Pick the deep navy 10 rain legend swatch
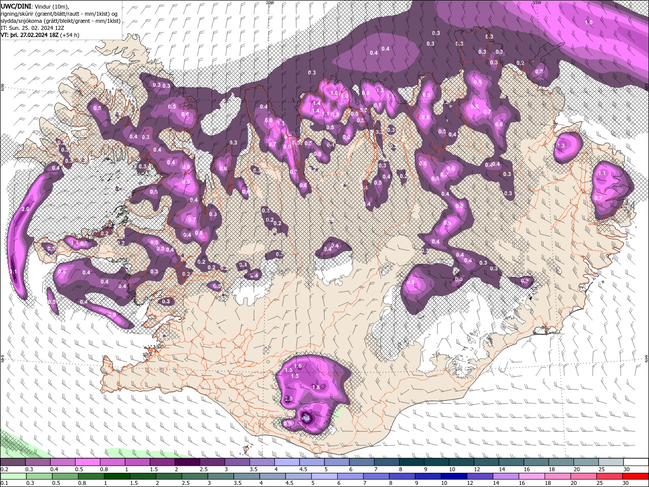Viewport: 649px width, 487px height. (x=454, y=476)
